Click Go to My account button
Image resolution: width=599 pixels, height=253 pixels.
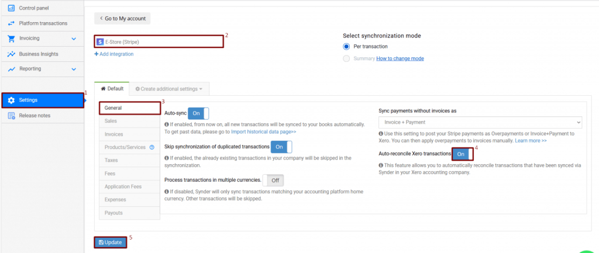click(x=122, y=18)
